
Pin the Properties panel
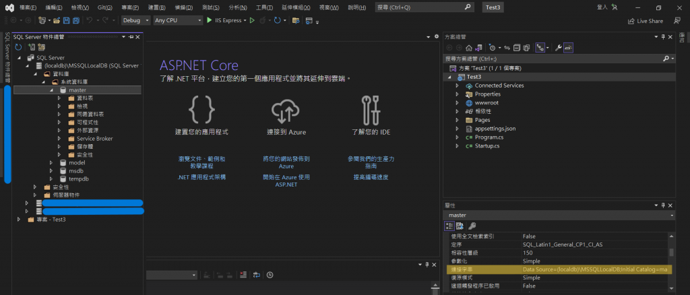[x=663, y=205]
